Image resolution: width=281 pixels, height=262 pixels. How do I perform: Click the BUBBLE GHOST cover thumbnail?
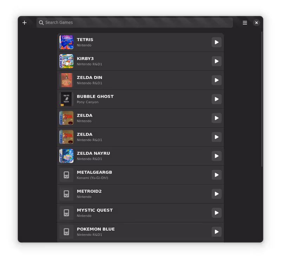pyautogui.click(x=66, y=99)
